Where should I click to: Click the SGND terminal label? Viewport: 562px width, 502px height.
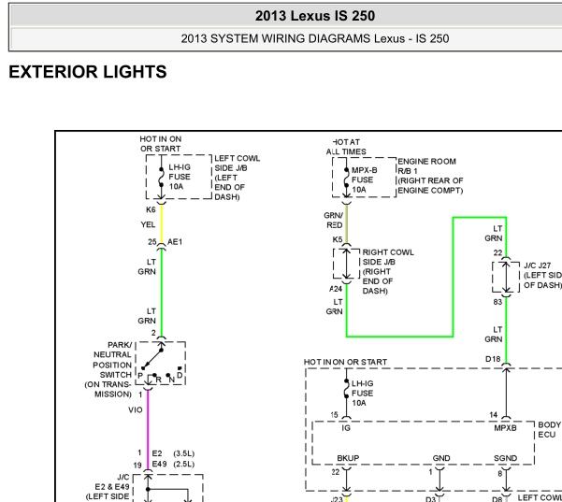505,458
